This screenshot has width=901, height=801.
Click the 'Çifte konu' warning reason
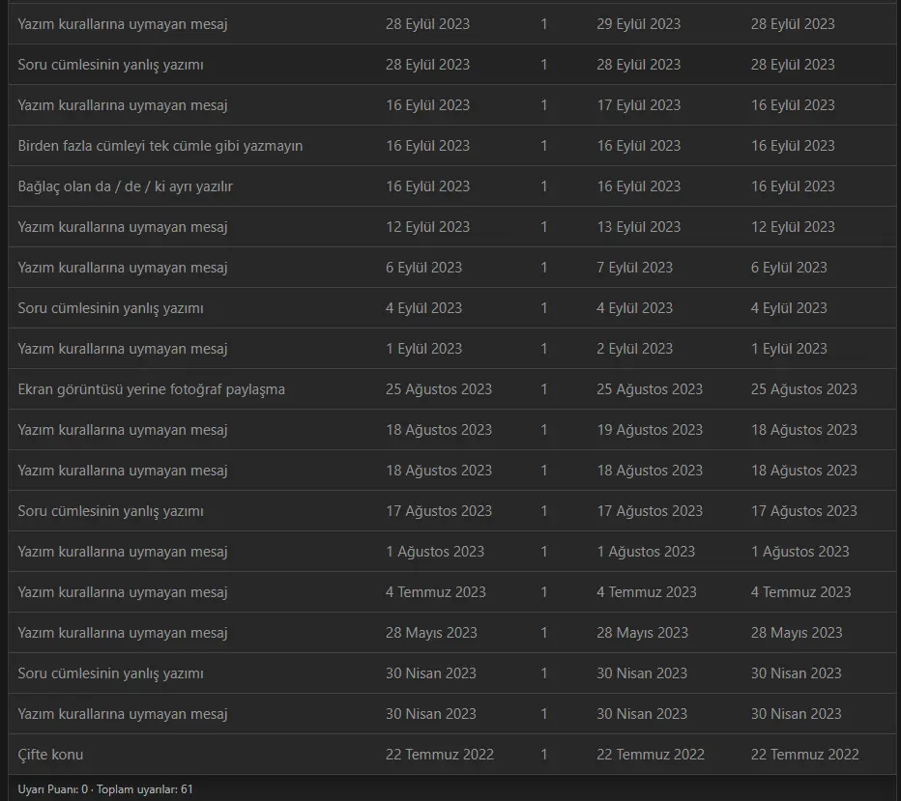point(50,755)
